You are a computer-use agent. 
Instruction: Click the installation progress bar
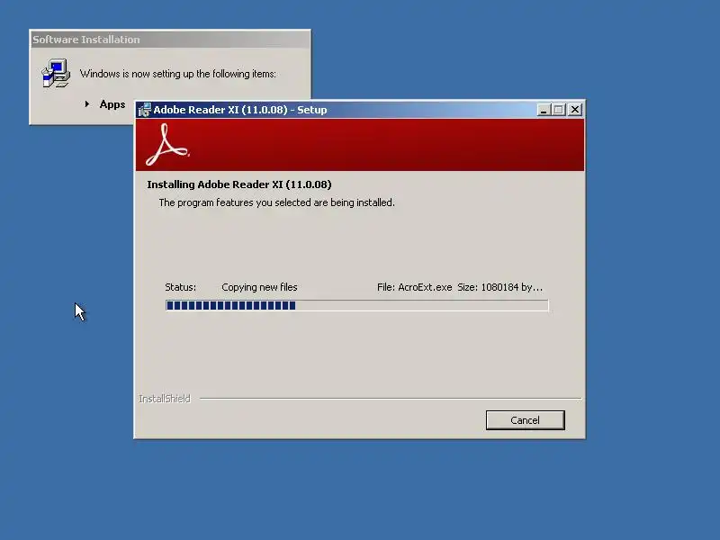click(356, 305)
